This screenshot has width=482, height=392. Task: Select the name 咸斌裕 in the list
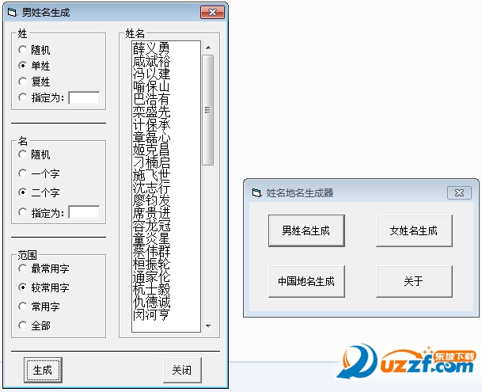(151, 61)
